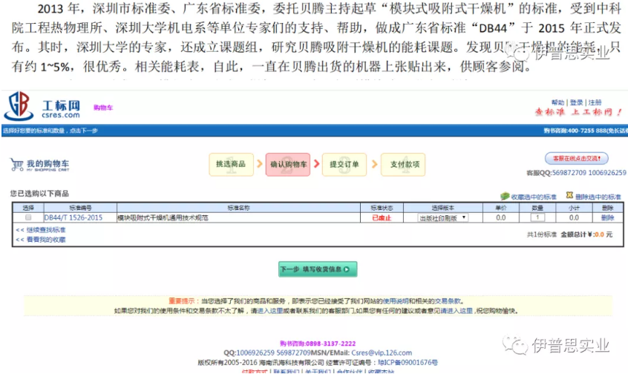Click the green 收藏选中的标准 icon
628x374 pixels.
(505, 196)
